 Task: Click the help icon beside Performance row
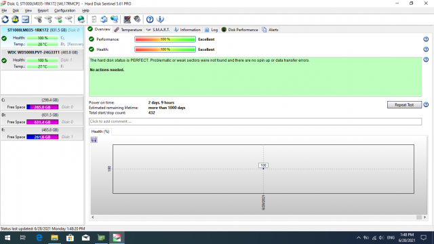point(426,39)
